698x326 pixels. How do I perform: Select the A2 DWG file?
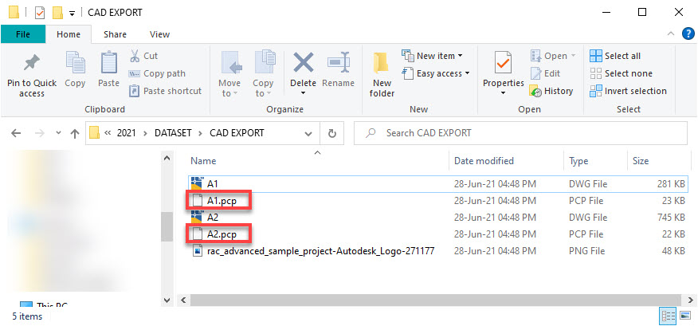438,218
